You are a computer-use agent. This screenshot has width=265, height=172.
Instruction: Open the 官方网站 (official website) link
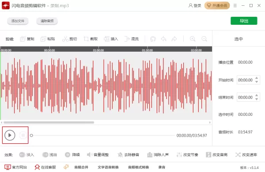click(16, 167)
